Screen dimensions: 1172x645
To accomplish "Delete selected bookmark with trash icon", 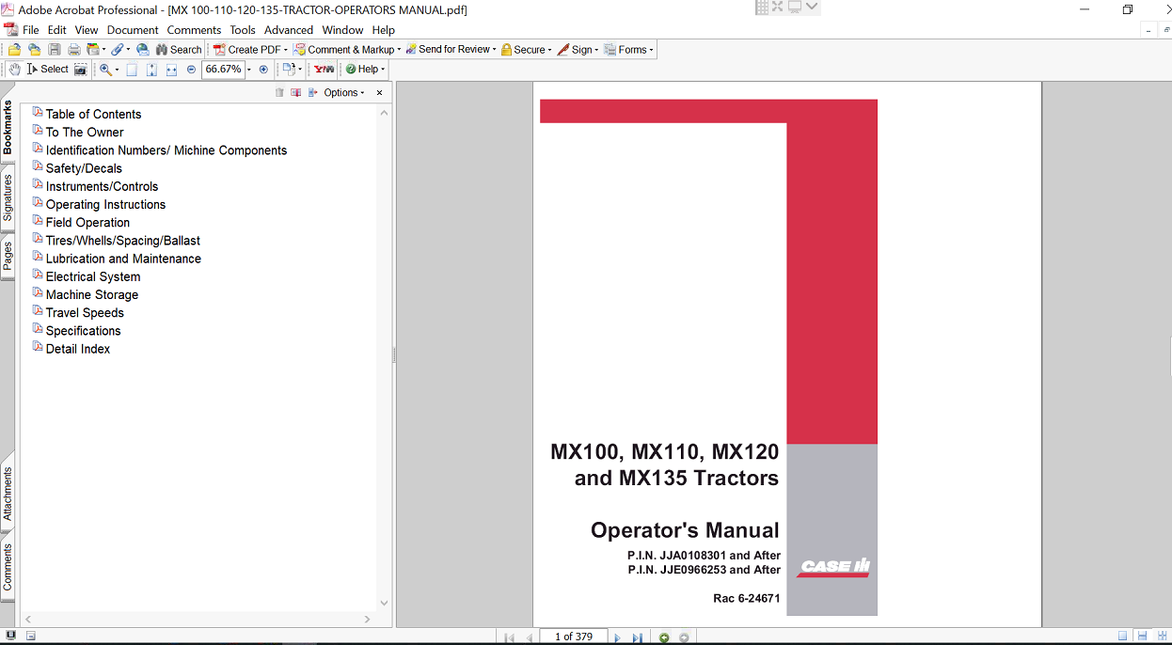I will point(279,93).
